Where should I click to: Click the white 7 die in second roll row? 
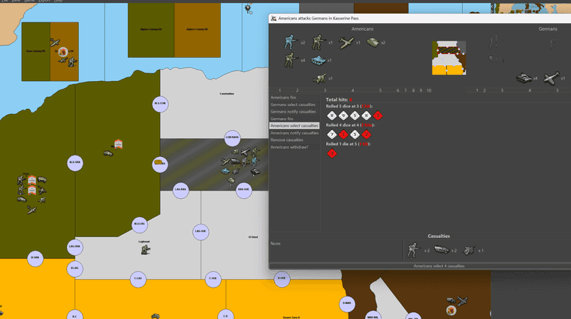pyautogui.click(x=331, y=134)
